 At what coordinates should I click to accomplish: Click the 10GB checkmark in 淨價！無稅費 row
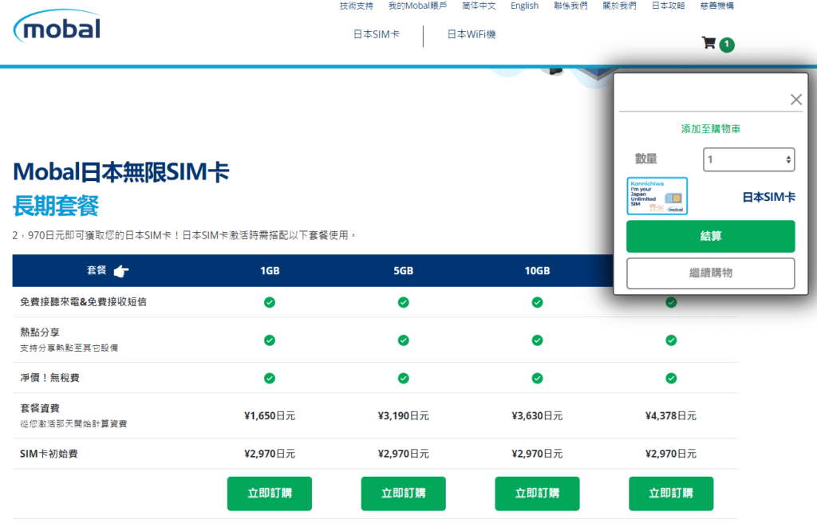(x=537, y=379)
